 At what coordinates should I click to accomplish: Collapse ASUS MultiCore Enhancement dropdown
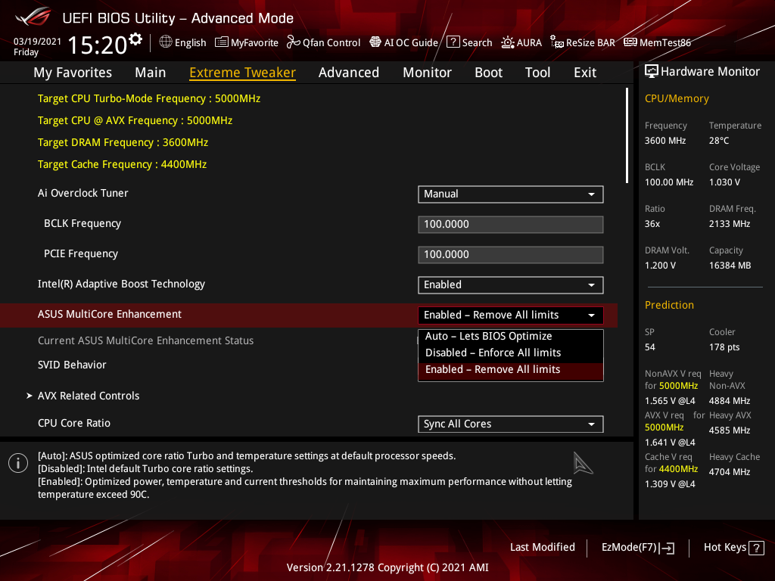coord(511,315)
